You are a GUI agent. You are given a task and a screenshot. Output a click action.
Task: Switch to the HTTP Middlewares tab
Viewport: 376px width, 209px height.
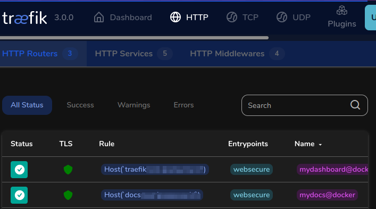237,54
